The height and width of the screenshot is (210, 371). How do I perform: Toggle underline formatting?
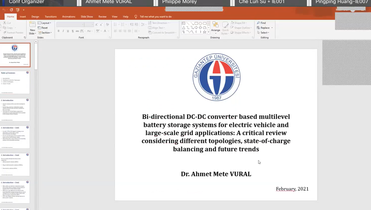pos(68,31)
